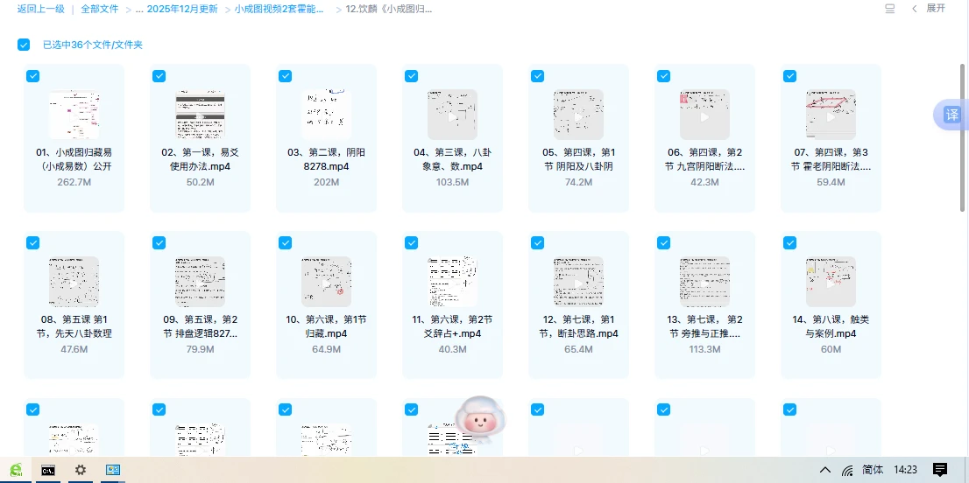
Task: Uncheck the file 09、第五课，第2节 排盘逻辑
Action: (159, 243)
